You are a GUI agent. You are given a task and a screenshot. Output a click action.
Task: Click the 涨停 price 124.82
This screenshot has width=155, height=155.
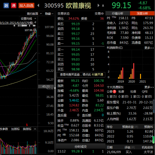pos(74,105)
